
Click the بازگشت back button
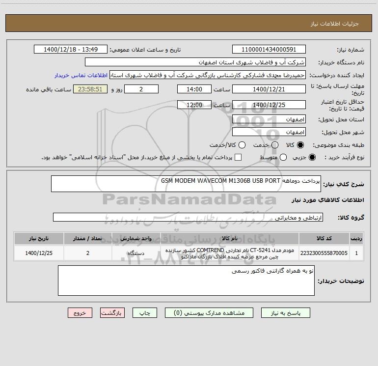click(112, 313)
